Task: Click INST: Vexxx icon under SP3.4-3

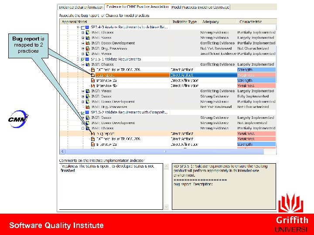Action: [88, 54]
